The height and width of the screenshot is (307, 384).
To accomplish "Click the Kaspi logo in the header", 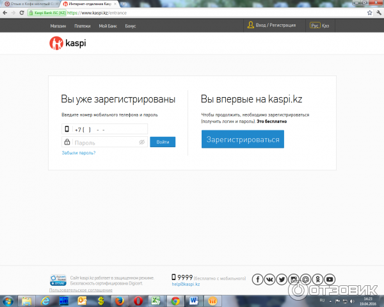I will click(67, 43).
